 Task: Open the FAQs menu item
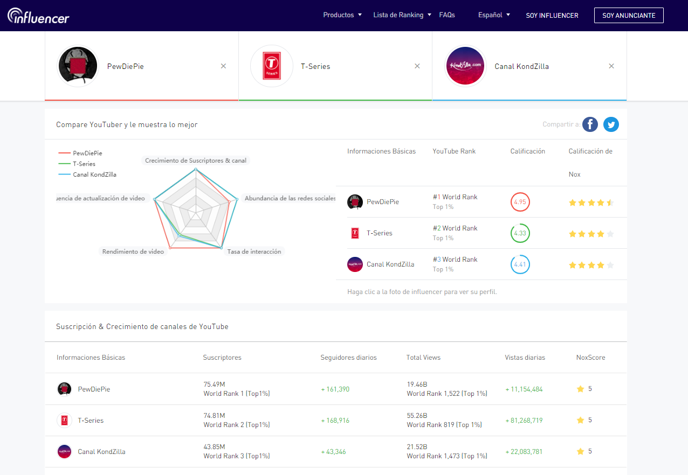click(x=447, y=15)
